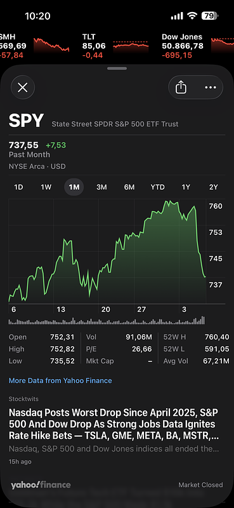Image resolution: width=234 pixels, height=508 pixels.
Task: Select the 1Y time range
Action: tap(186, 187)
